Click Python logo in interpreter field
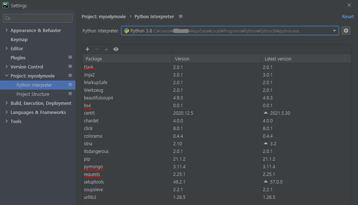358x205 pixels. [127, 31]
